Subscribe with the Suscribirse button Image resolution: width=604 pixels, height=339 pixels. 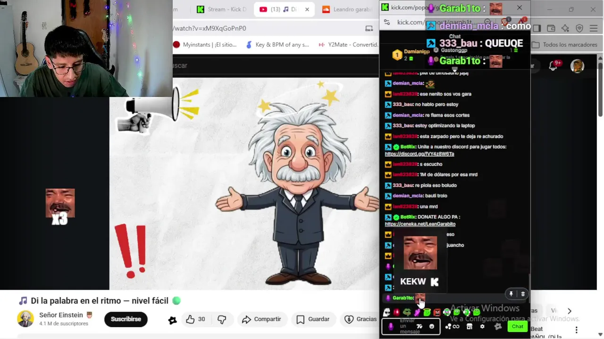pos(126,319)
